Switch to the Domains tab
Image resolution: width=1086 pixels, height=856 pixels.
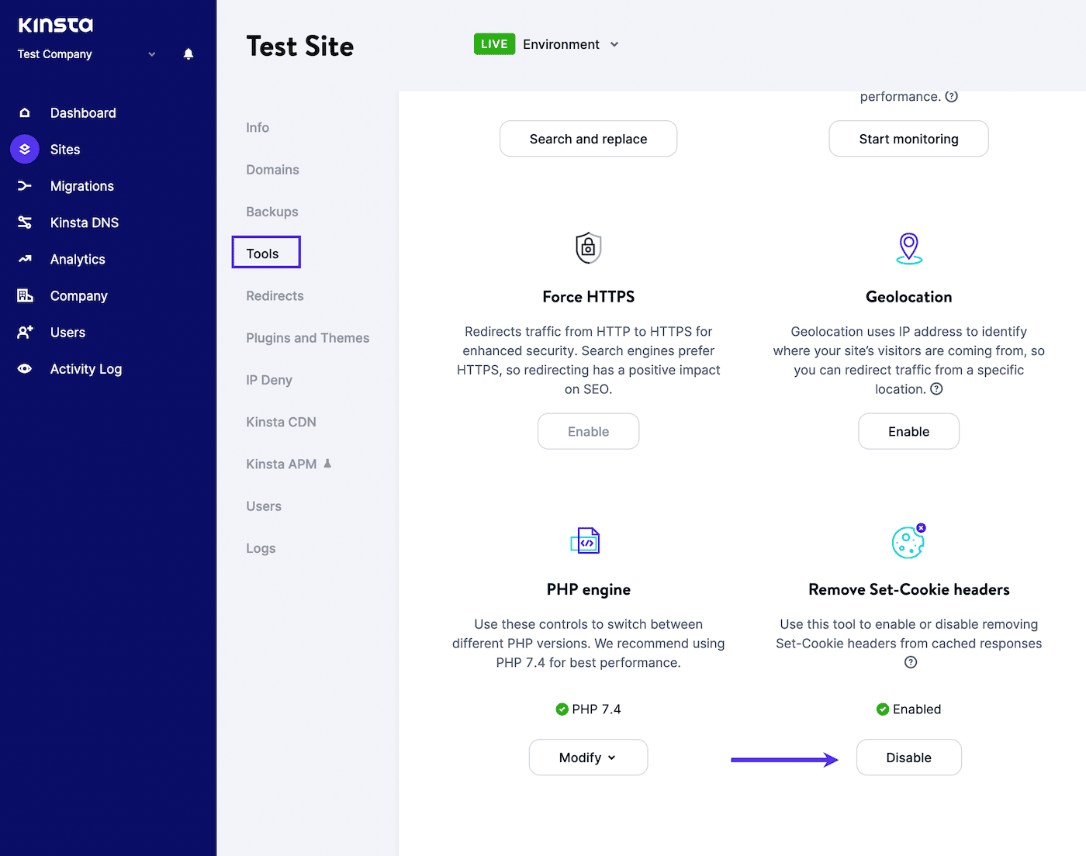(x=272, y=169)
